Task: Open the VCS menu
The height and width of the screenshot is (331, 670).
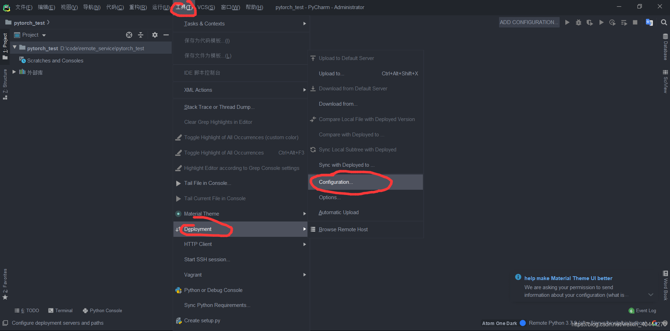Action: coord(206,7)
